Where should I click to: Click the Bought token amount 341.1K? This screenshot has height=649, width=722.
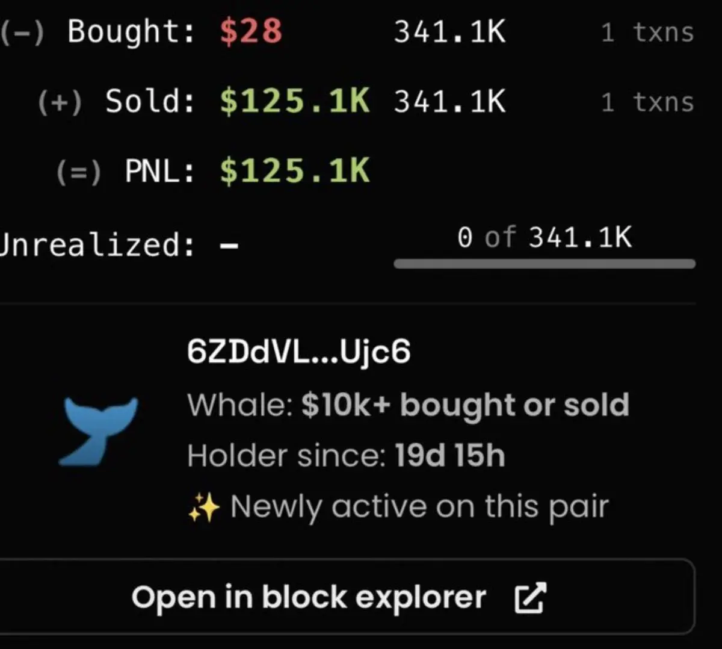[450, 32]
